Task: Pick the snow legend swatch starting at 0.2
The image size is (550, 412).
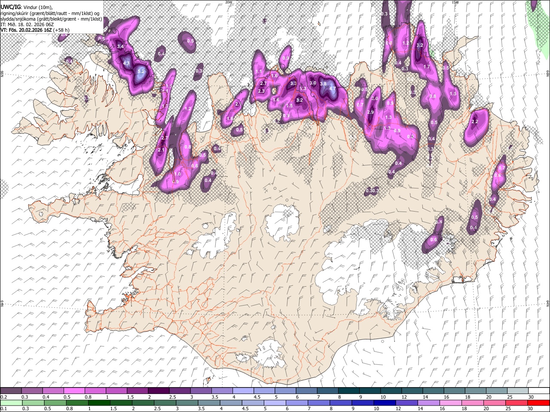Action: (11, 391)
